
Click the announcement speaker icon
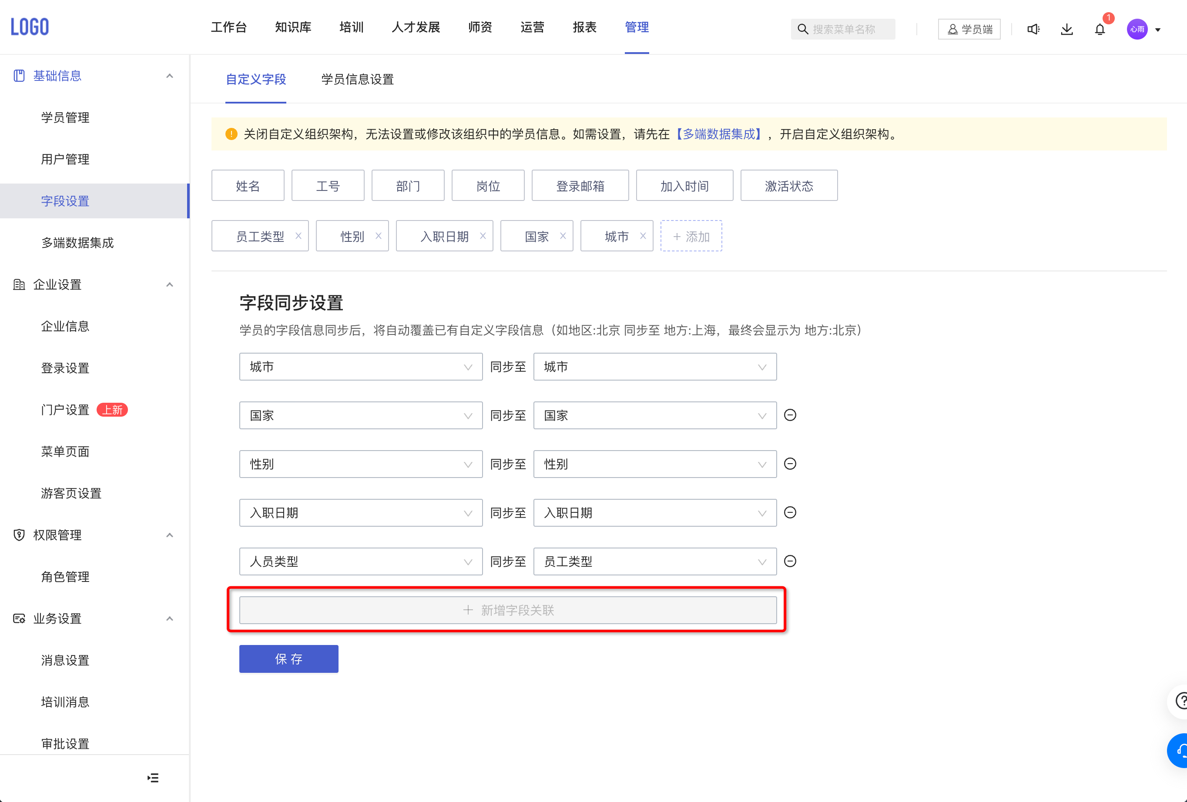[1033, 29]
